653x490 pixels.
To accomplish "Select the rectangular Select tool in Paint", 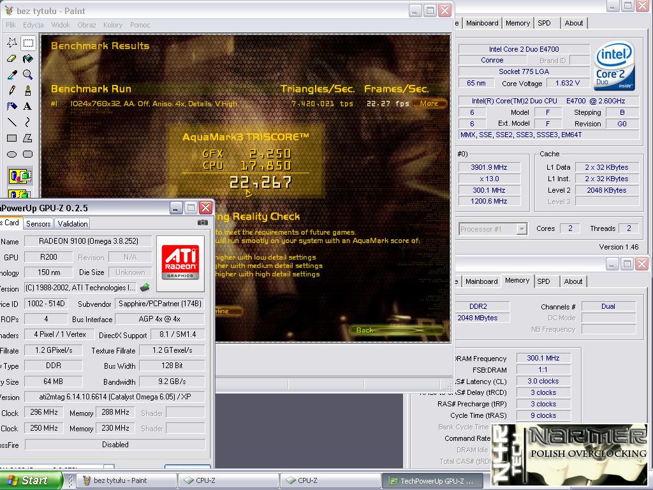I will [x=28, y=43].
